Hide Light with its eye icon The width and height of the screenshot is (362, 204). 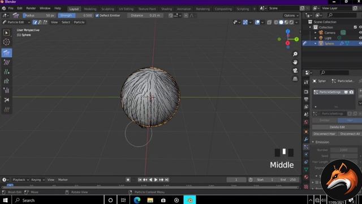coord(360,38)
